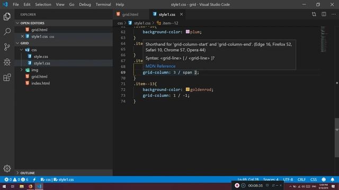Click the VS Code taskbar icon
This screenshot has width=339, height=190.
pyautogui.click(x=39, y=186)
